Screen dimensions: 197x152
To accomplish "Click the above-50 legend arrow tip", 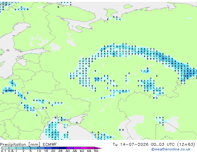I will (x=98, y=148).
